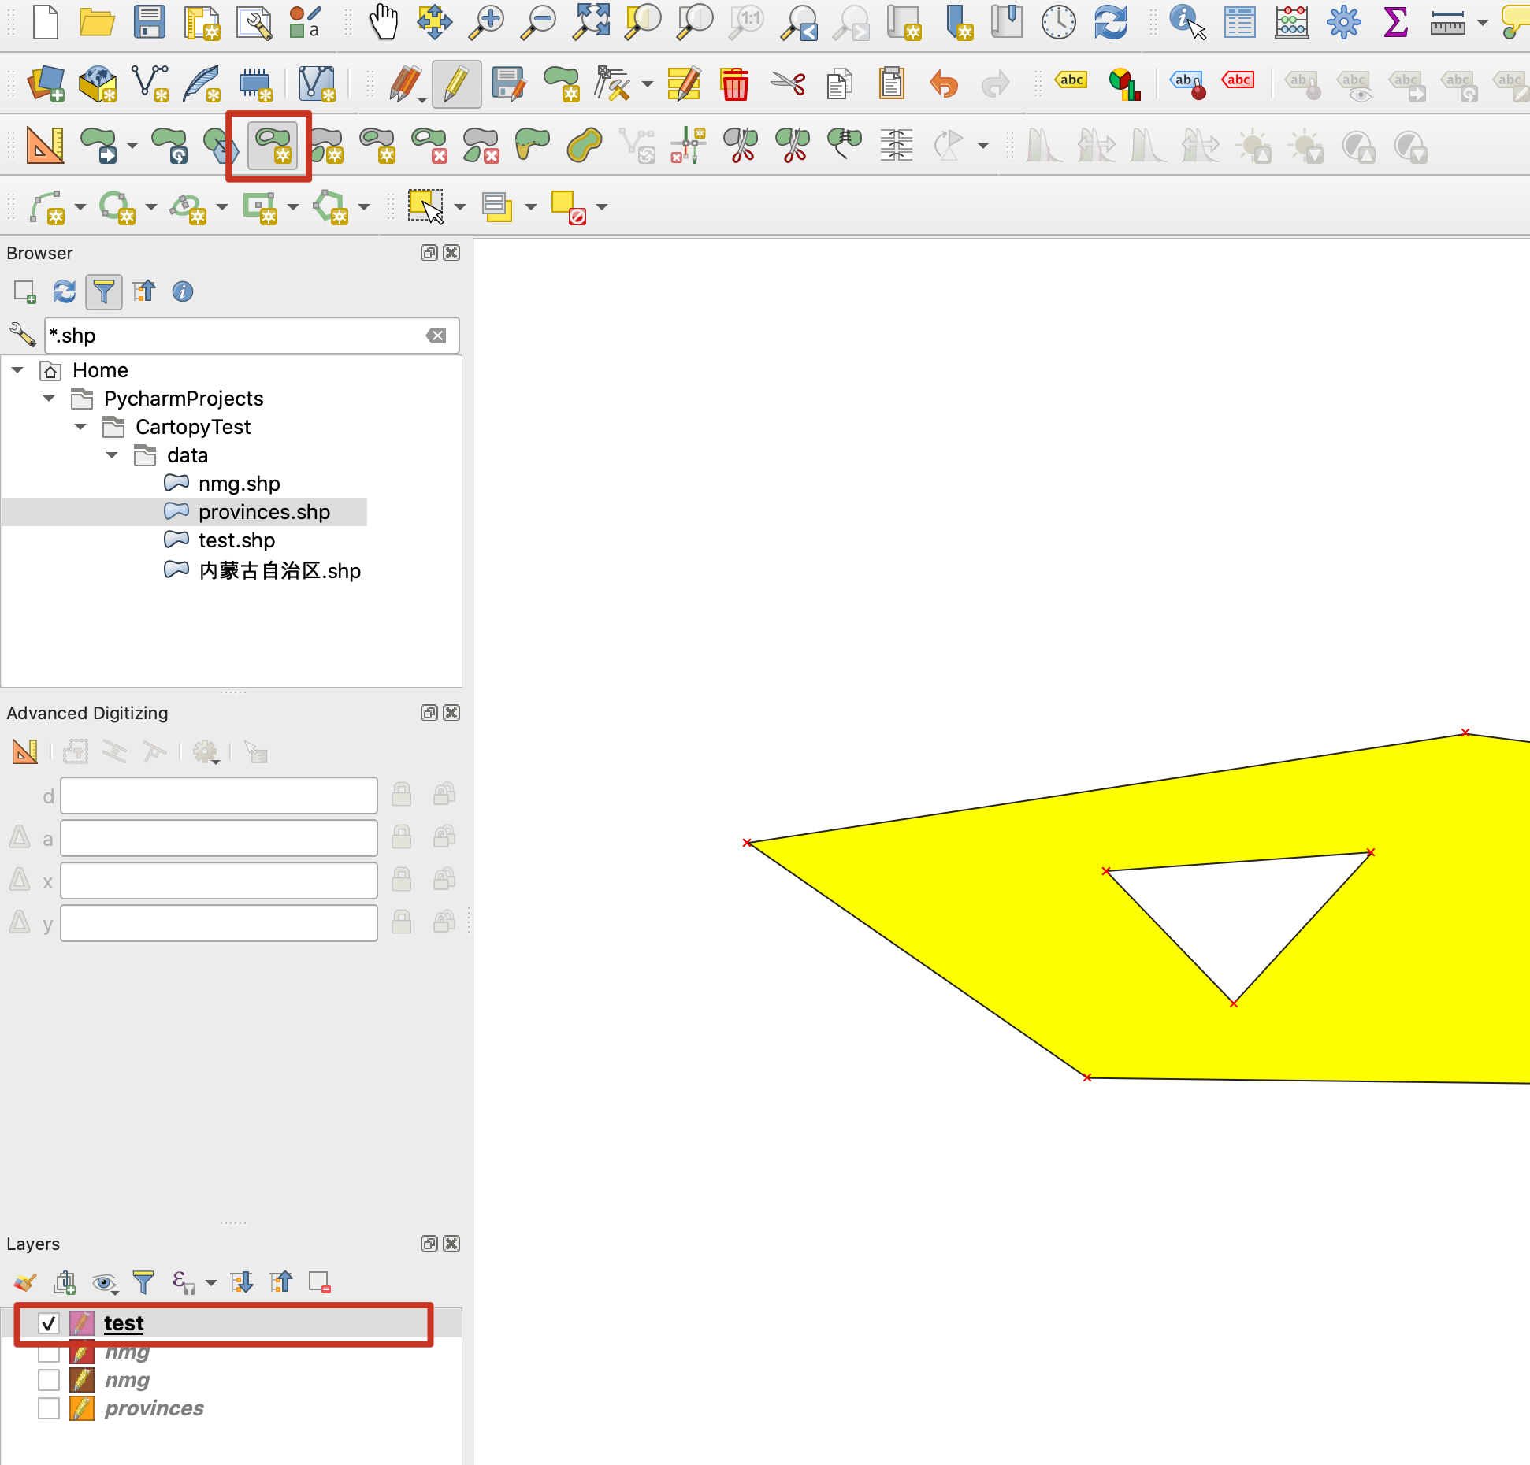Click the Delete Selected trash icon
1530x1465 pixels.
coord(734,83)
